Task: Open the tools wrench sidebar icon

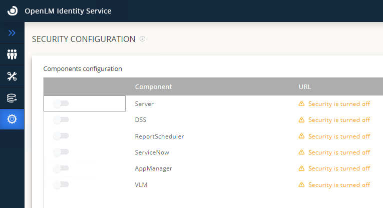Action: (12, 76)
